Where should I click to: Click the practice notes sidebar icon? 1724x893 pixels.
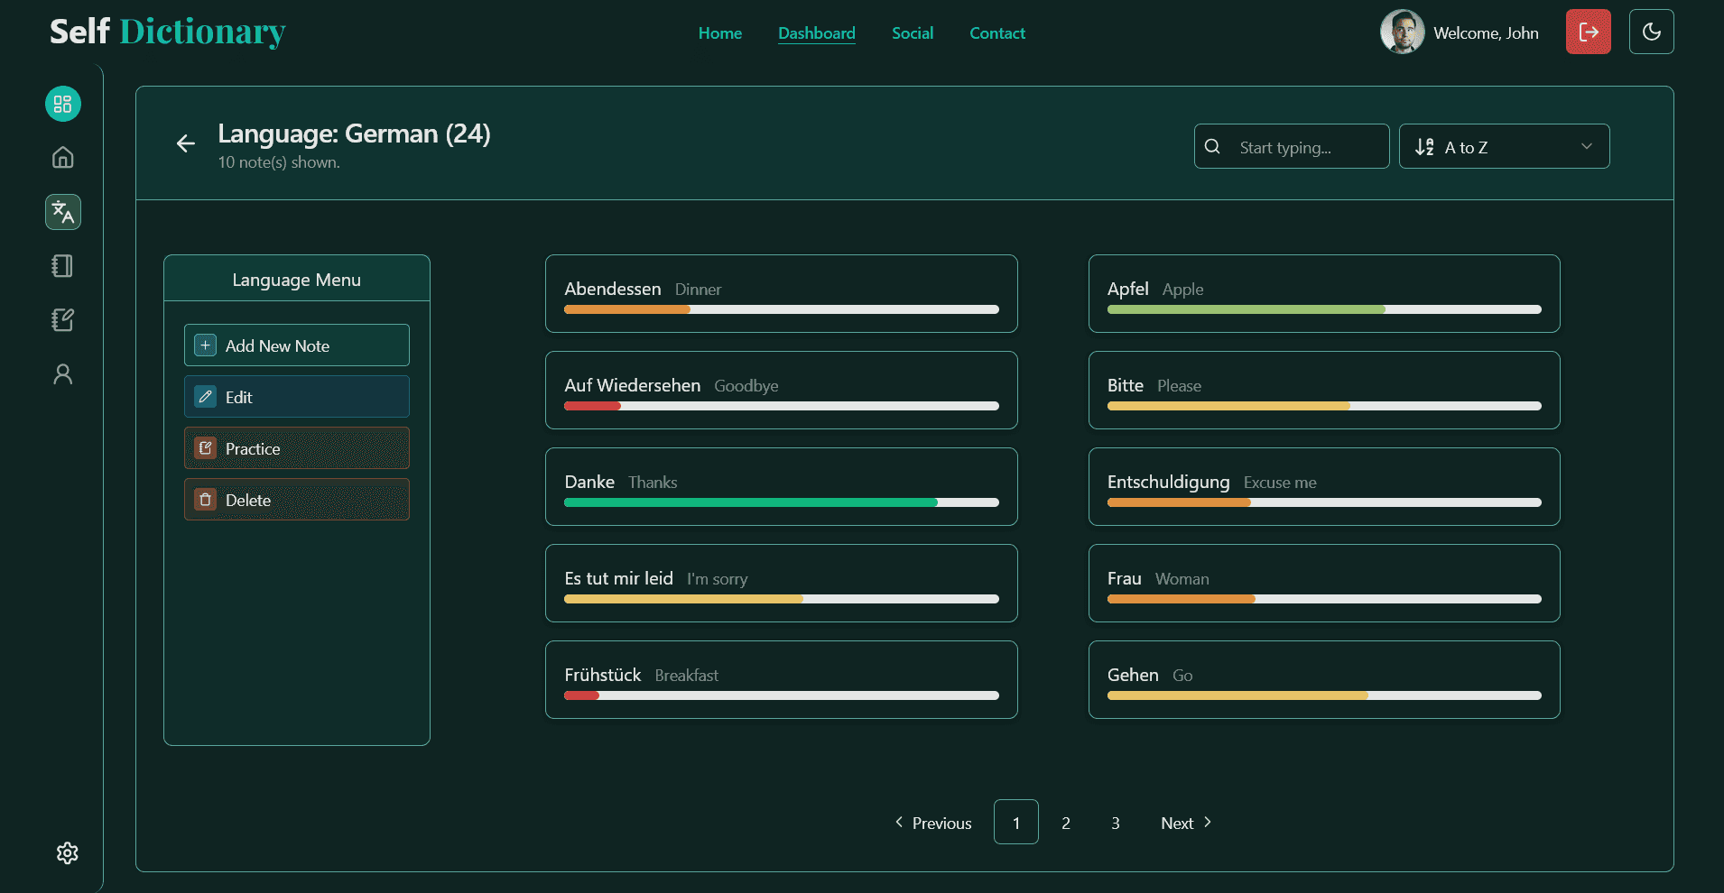pyautogui.click(x=62, y=320)
